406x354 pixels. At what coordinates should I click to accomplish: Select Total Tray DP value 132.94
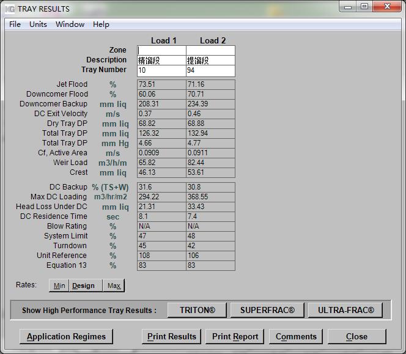pos(210,133)
